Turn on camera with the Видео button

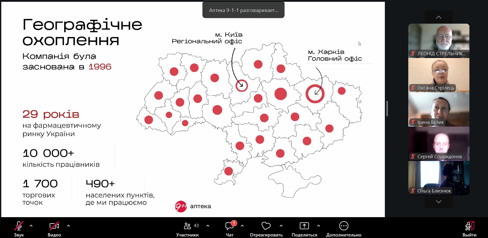(x=54, y=229)
